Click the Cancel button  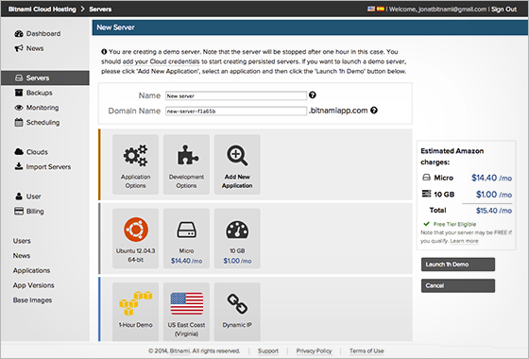(458, 285)
